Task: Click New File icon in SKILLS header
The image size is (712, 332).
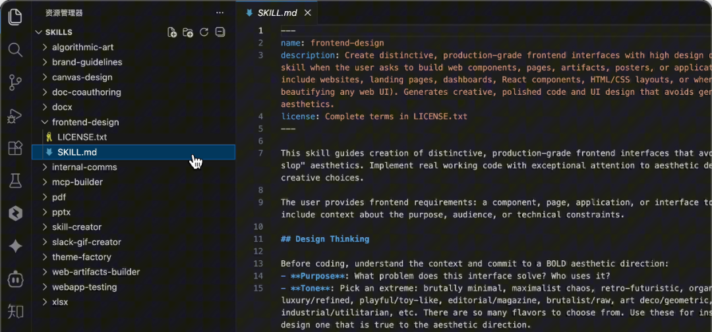Action: click(x=171, y=32)
